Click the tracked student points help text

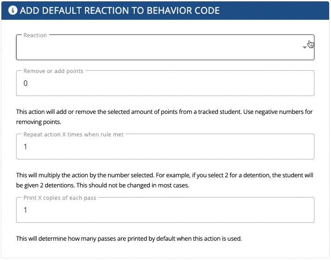click(x=164, y=117)
